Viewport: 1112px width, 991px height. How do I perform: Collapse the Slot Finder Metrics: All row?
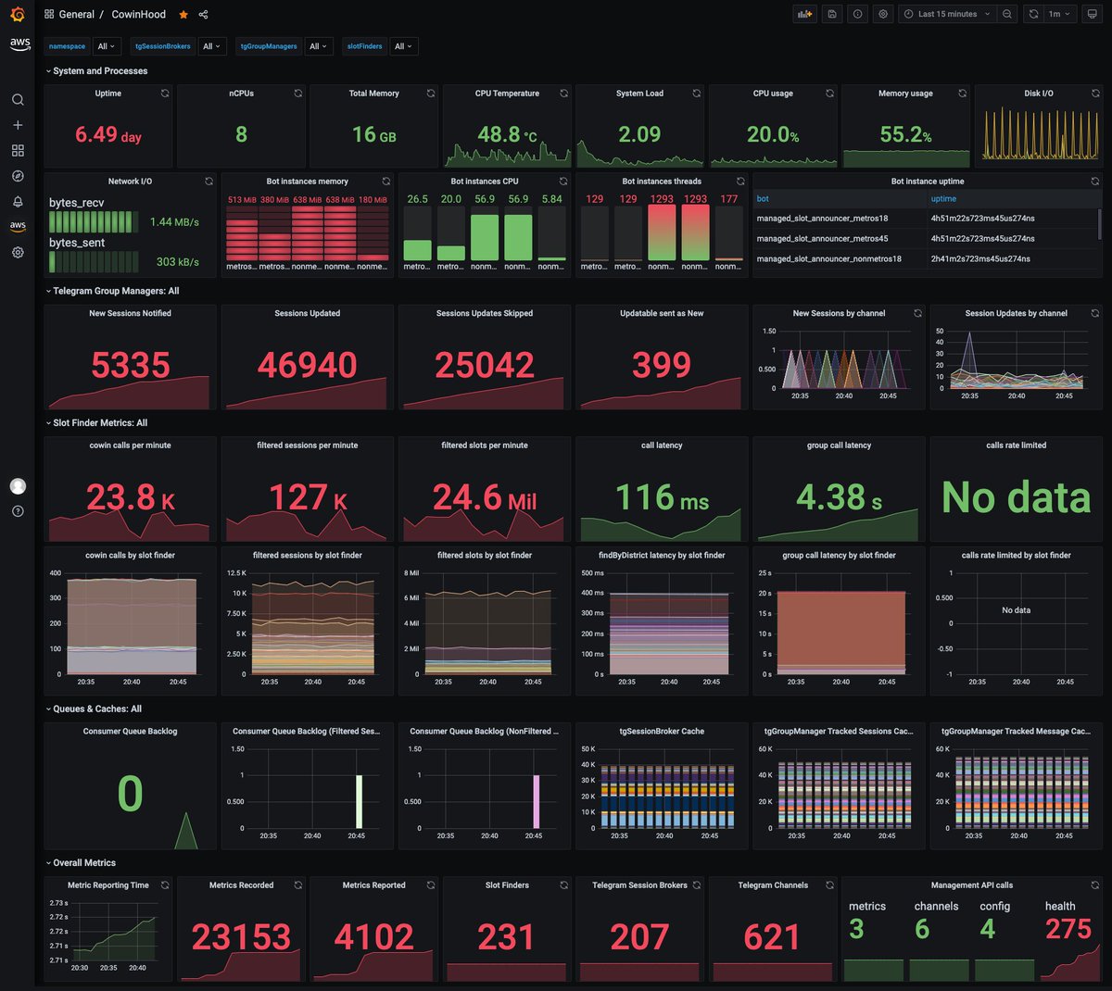pyautogui.click(x=96, y=423)
